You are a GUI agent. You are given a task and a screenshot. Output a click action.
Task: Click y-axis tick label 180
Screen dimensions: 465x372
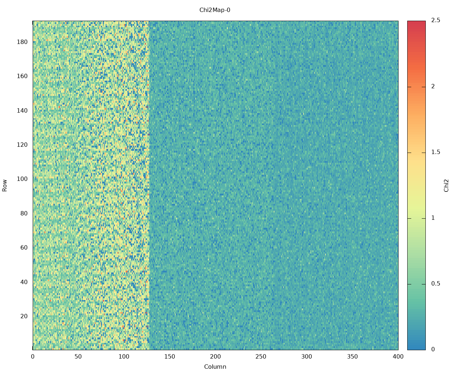[22, 42]
